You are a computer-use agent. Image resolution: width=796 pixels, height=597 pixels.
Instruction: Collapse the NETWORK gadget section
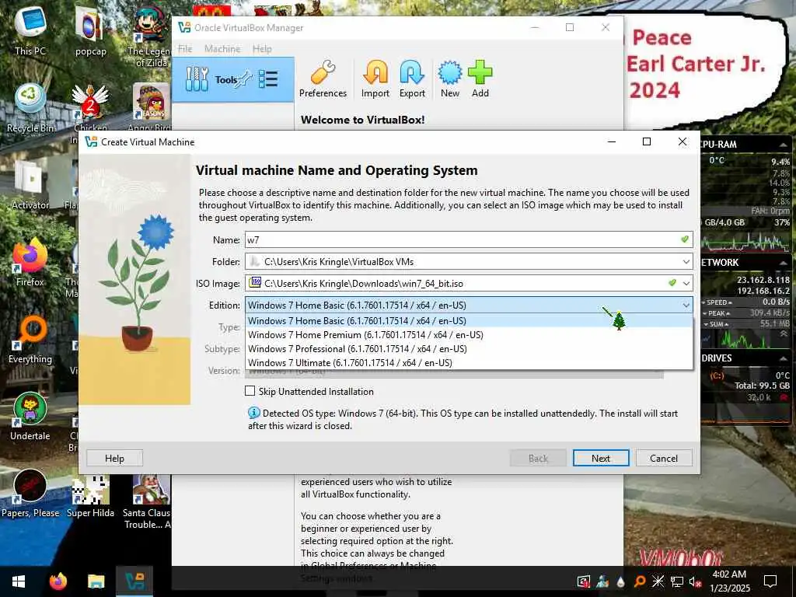tap(783, 263)
